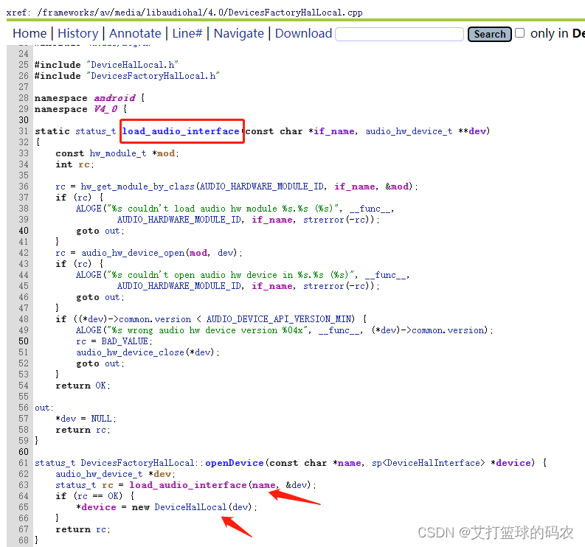The height and width of the screenshot is (547, 585).
Task: Toggle Line# numbering link
Action: [x=187, y=34]
